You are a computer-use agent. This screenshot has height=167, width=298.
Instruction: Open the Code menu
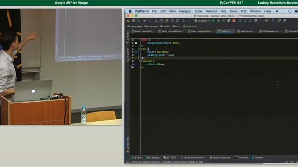(x=198, y=11)
